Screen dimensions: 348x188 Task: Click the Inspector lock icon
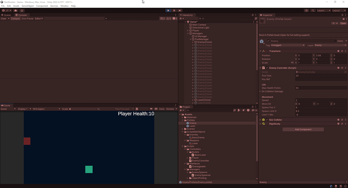pos(342,15)
